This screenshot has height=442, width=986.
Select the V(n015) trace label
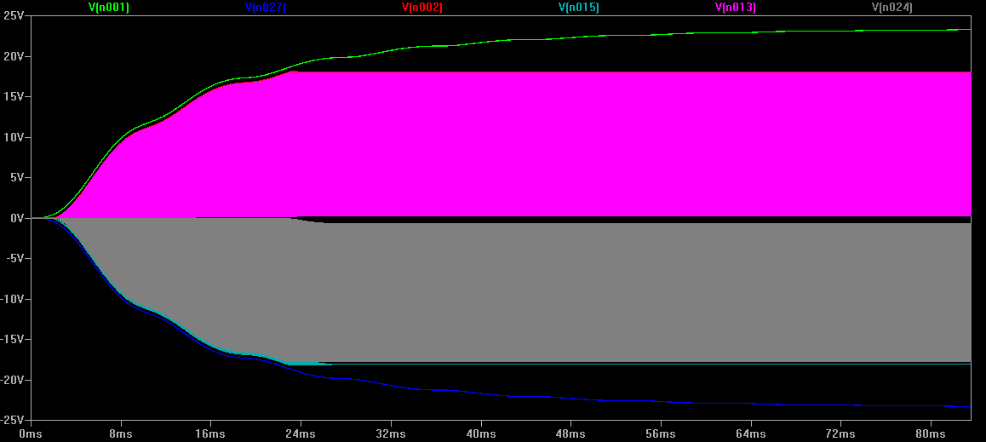point(578,8)
